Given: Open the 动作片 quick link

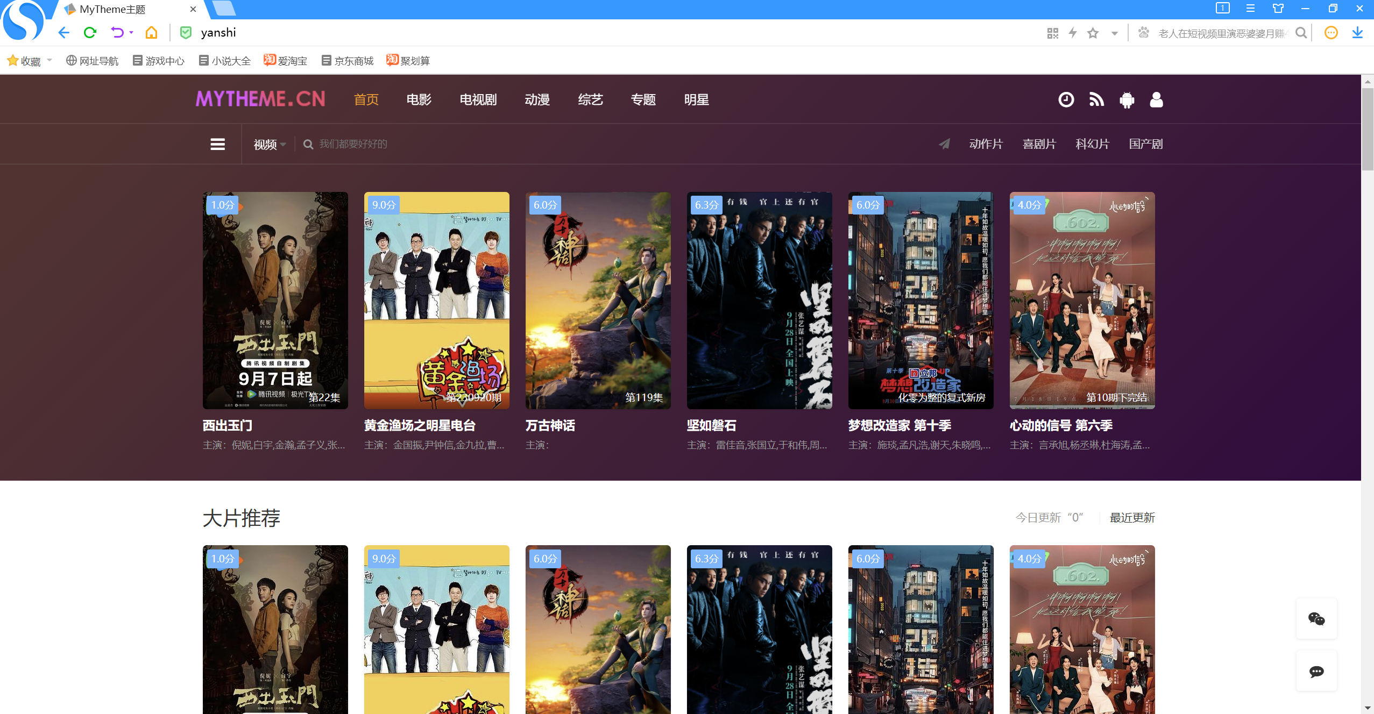Looking at the screenshot, I should (x=986, y=144).
